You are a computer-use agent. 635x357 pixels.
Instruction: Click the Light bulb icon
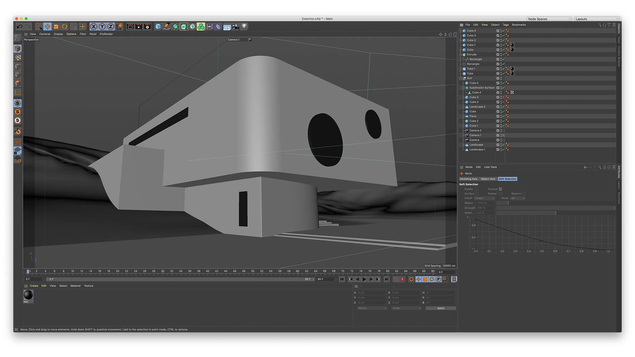coord(244,27)
